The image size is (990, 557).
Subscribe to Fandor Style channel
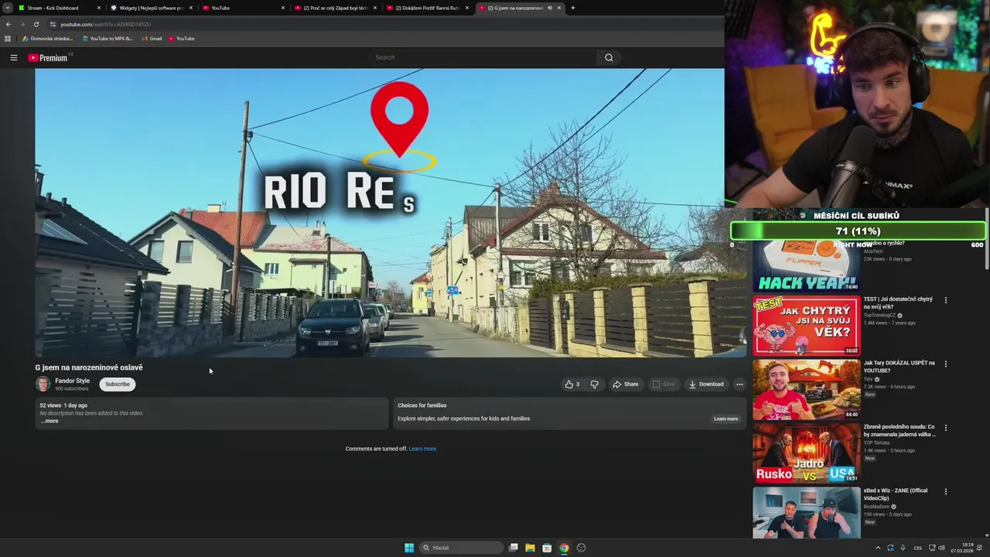tap(118, 384)
